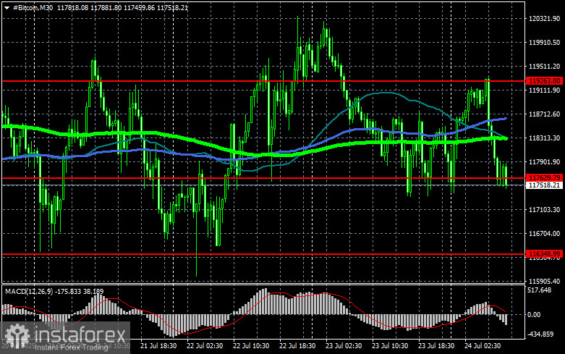This screenshot has height=354, width=565.
Task: Click the 118313.30 price axis label
Action: tap(544, 138)
